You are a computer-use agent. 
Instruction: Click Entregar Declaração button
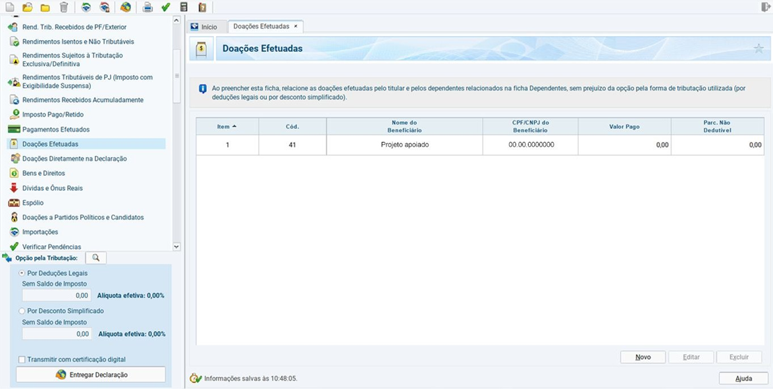[91, 375]
